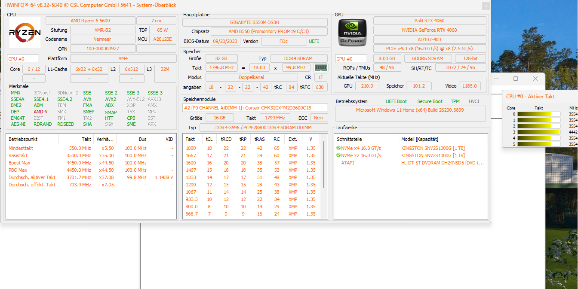Screen dimensions: 578x289
Task: Click the Doppelkanal mode field
Action: pos(252,77)
